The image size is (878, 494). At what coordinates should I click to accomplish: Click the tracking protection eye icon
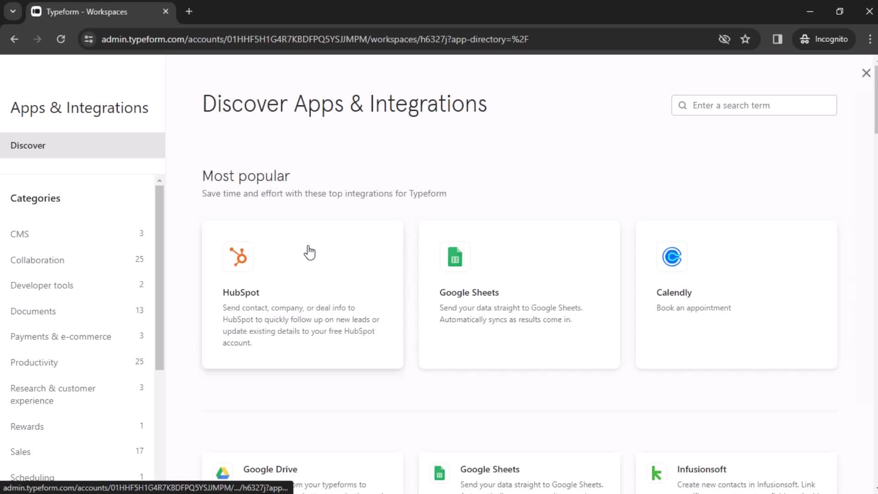pyautogui.click(x=724, y=39)
